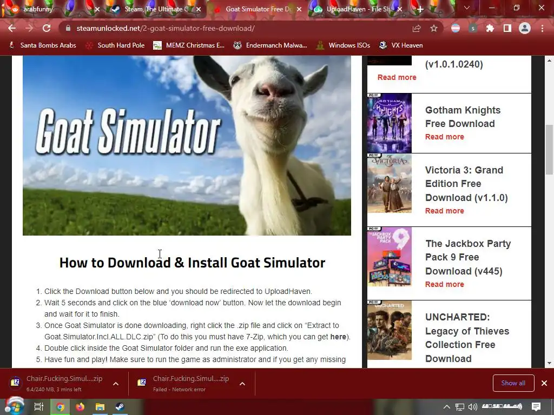This screenshot has height=415, width=554.
Task: Close the downloads bar
Action: pyautogui.click(x=544, y=383)
